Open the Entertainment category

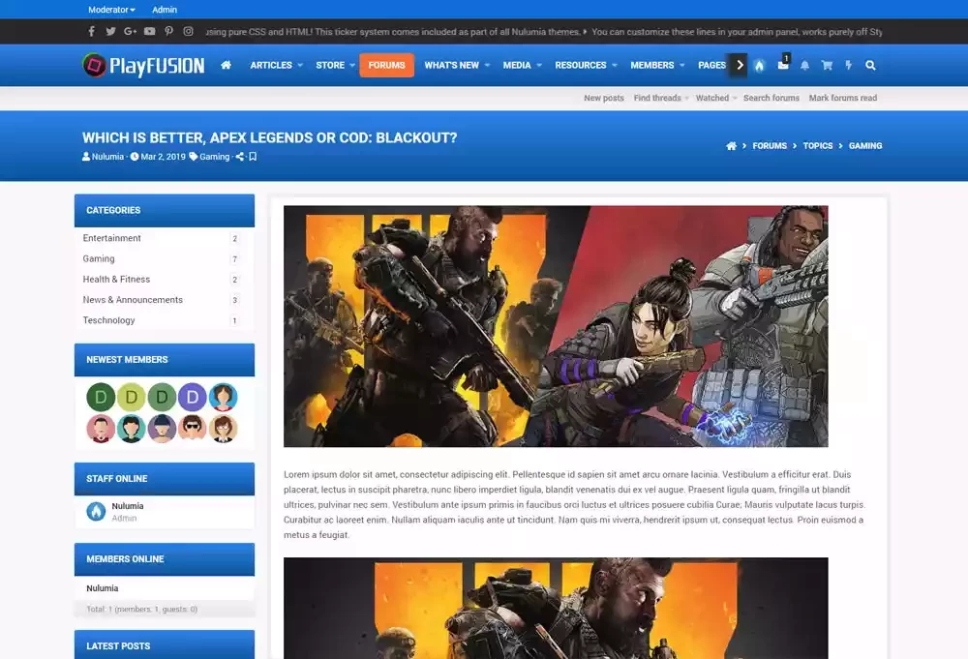[x=111, y=238]
